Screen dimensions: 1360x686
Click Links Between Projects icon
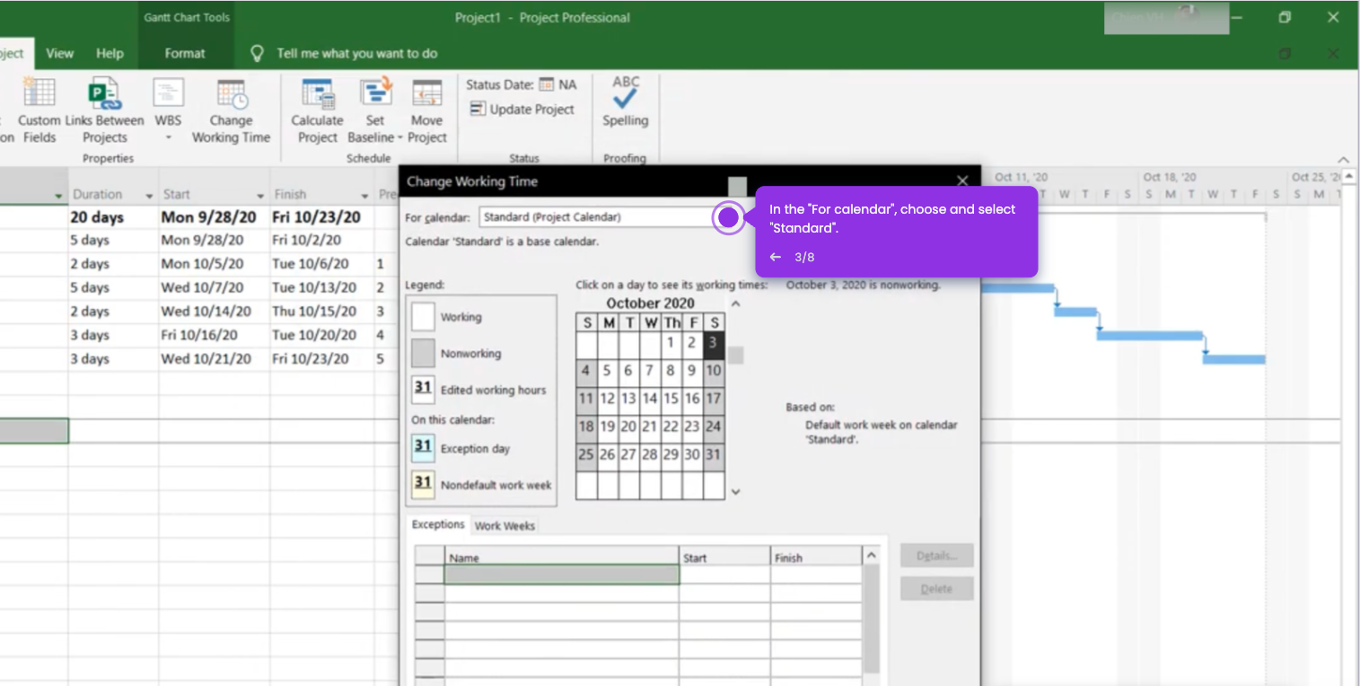104,94
